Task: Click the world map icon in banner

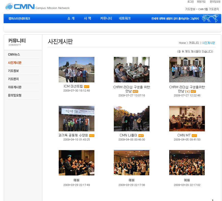Action: tap(210, 18)
